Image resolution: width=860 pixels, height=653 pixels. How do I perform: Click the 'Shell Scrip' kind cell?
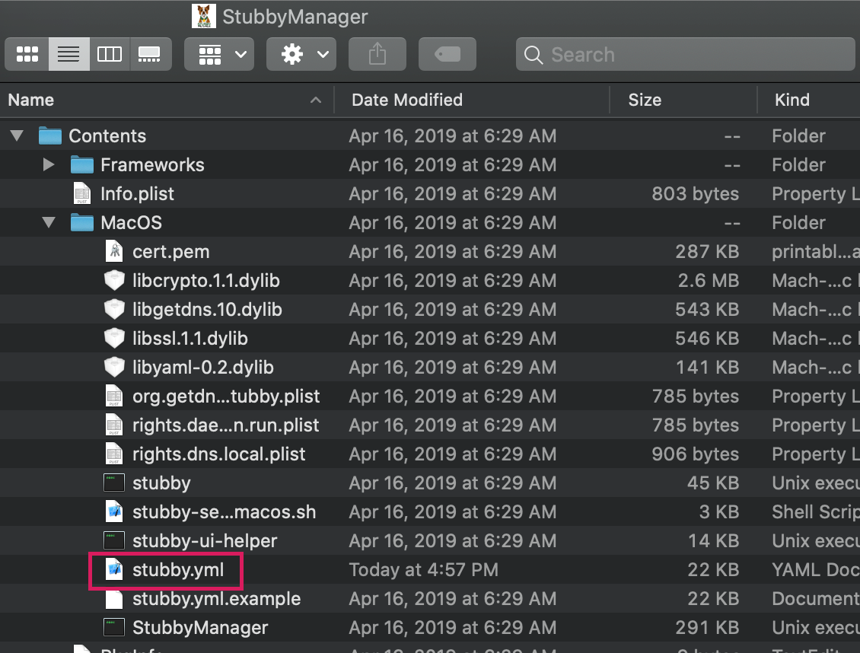click(816, 512)
